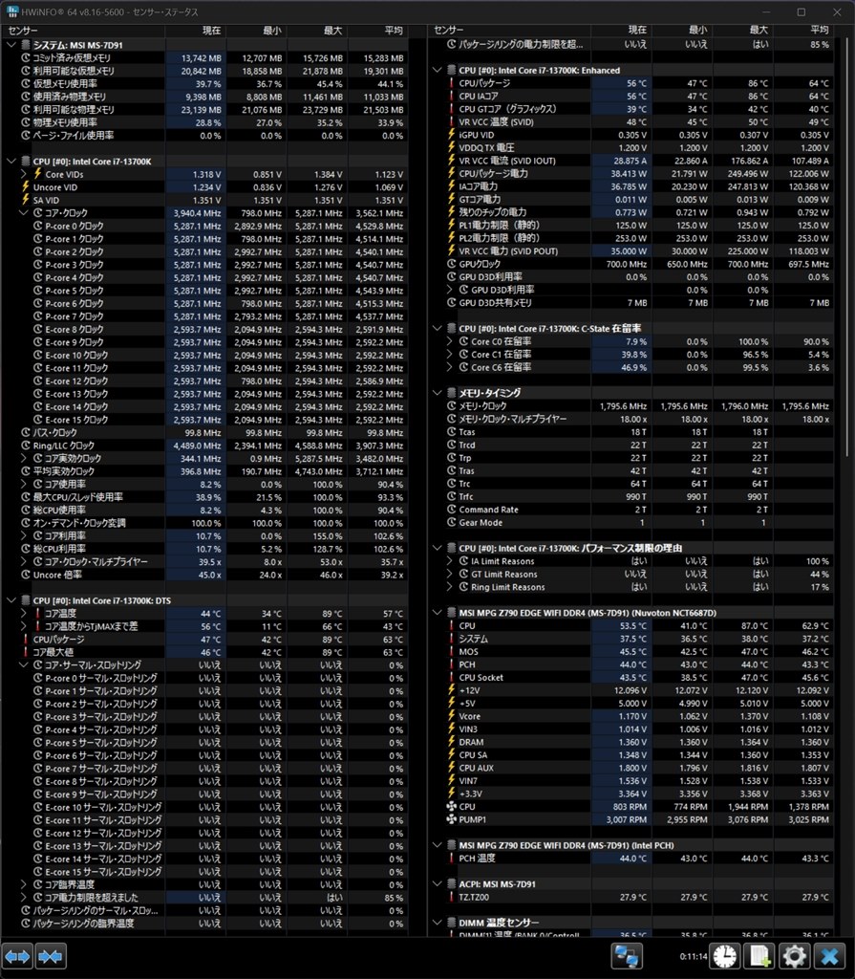Click the thermometer icon beside PCH 温度

click(x=451, y=859)
